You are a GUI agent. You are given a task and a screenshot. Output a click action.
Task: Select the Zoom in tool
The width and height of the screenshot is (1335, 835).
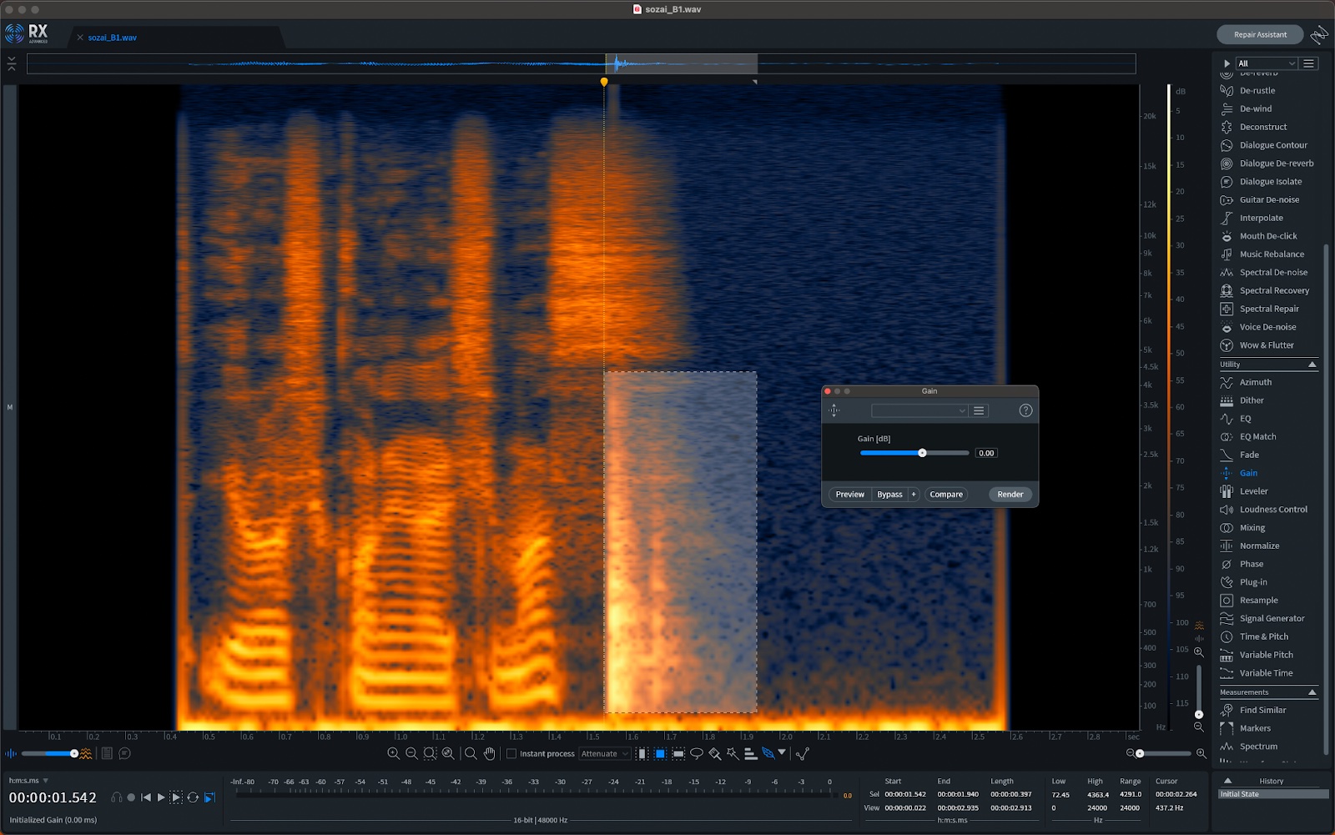tap(392, 753)
